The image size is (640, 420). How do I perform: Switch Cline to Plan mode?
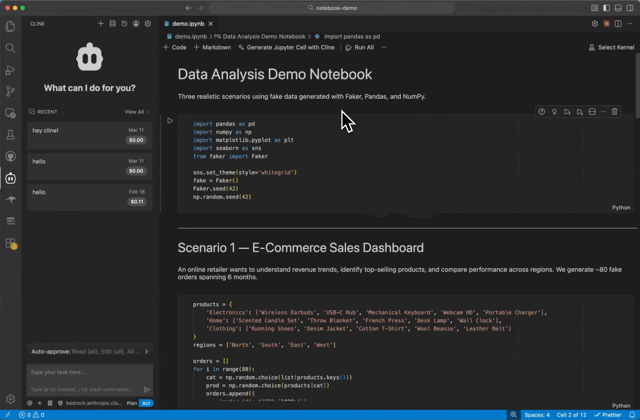coord(132,403)
